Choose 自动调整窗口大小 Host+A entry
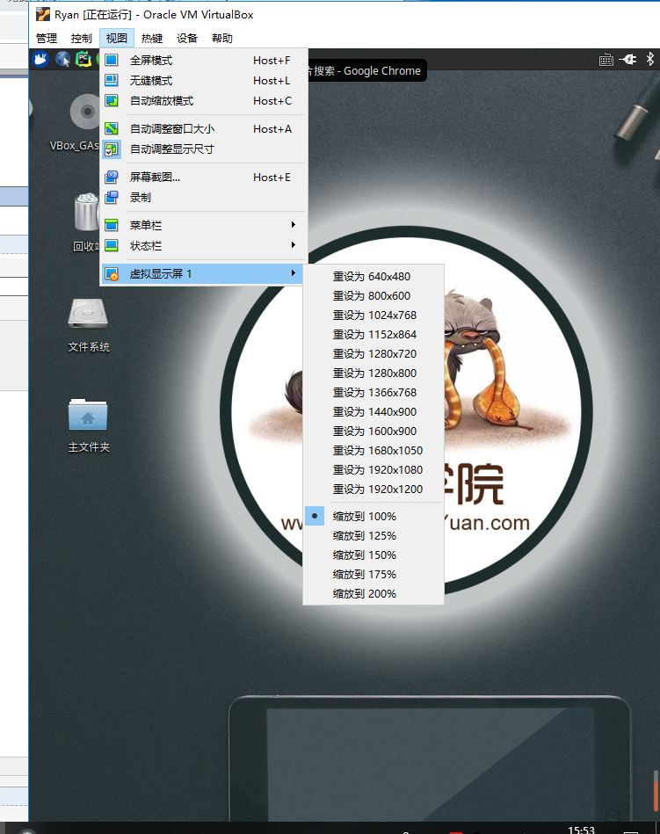 [204, 128]
